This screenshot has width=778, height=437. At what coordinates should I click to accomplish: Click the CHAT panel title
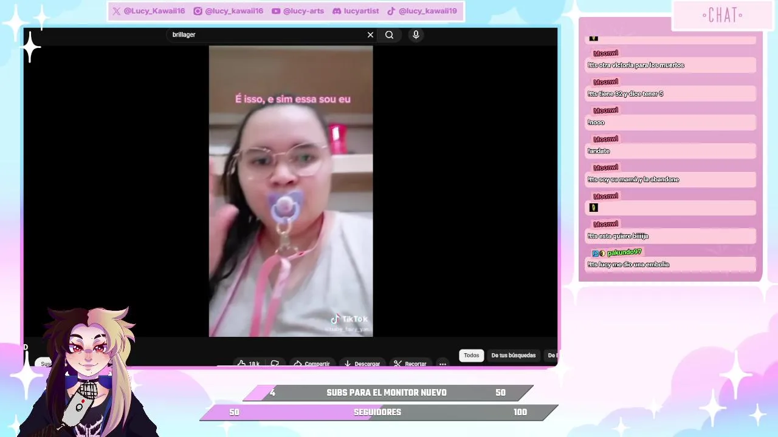pos(722,16)
